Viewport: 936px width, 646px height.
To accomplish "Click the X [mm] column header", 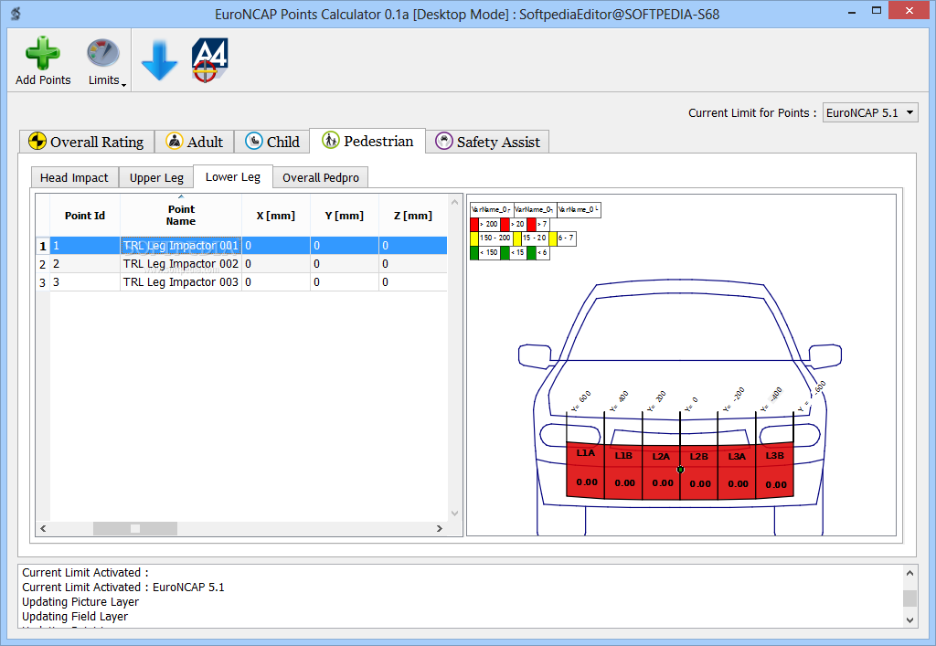I will (276, 216).
